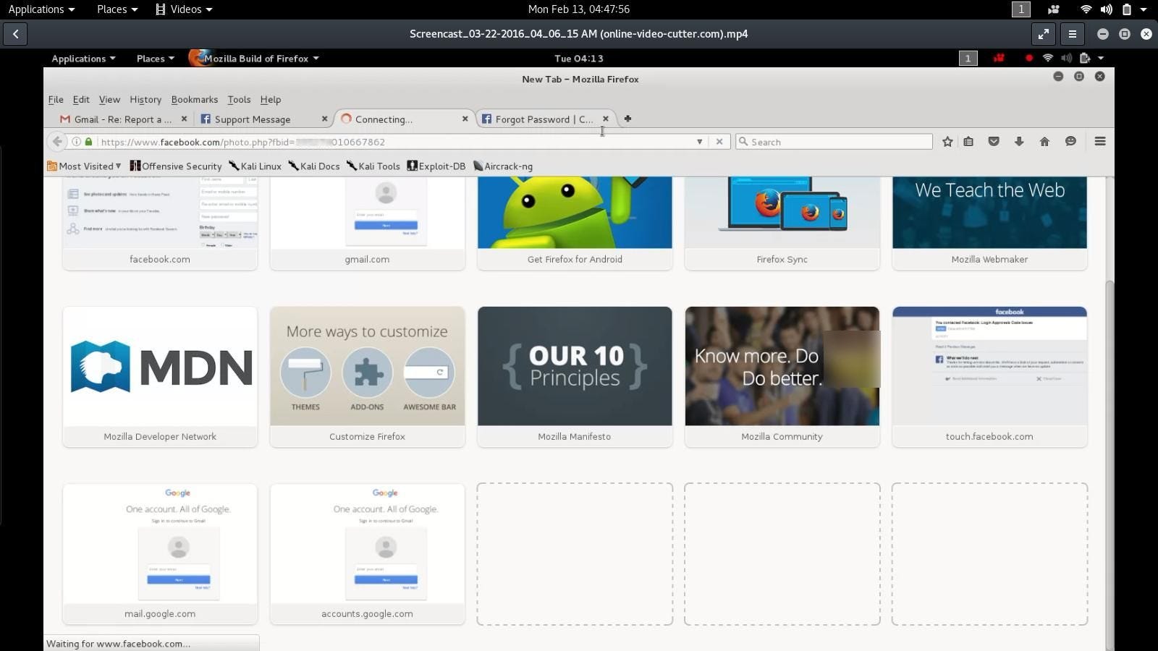The height and width of the screenshot is (651, 1158).
Task: Close the Forgot Password tab
Action: pos(606,119)
